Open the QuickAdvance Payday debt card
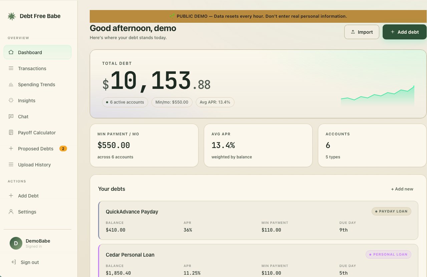The width and height of the screenshot is (427, 277). point(258,220)
